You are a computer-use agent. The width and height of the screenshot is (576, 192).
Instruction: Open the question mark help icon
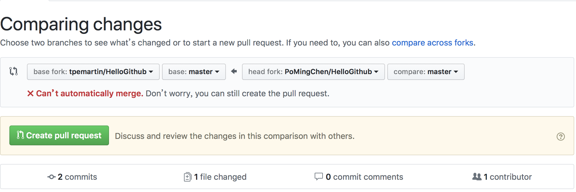point(560,137)
